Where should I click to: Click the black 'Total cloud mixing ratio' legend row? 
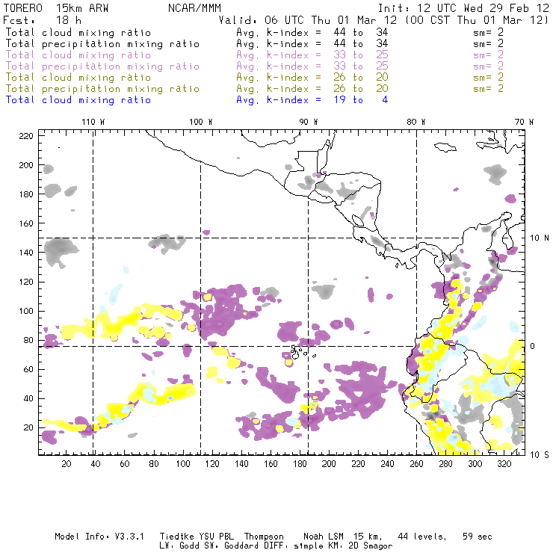point(255,32)
